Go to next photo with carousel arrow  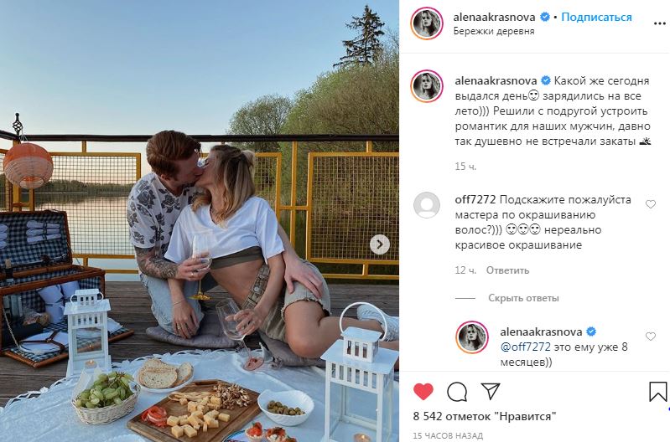click(379, 245)
